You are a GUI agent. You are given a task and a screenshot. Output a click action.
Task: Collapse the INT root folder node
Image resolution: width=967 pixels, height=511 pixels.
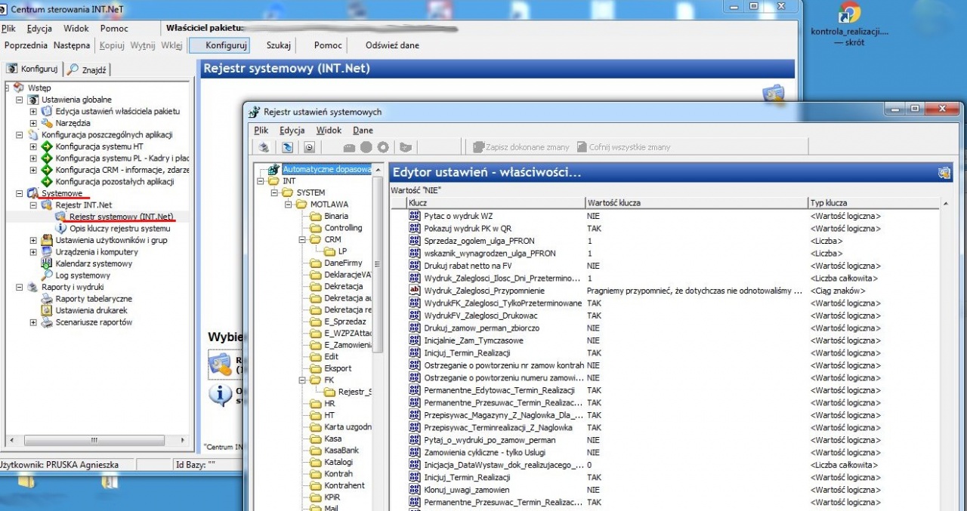click(262, 181)
